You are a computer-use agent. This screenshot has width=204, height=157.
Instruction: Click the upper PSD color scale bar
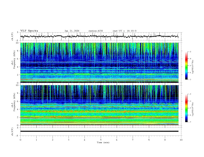pos(186,66)
